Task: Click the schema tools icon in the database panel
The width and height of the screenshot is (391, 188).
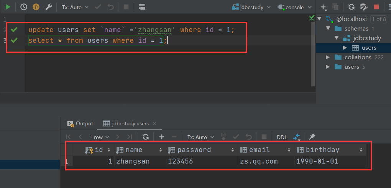Action: coord(364,7)
